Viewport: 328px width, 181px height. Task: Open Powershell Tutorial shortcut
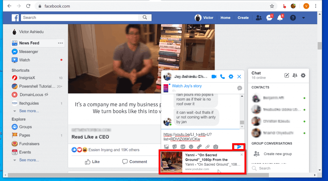33,86
